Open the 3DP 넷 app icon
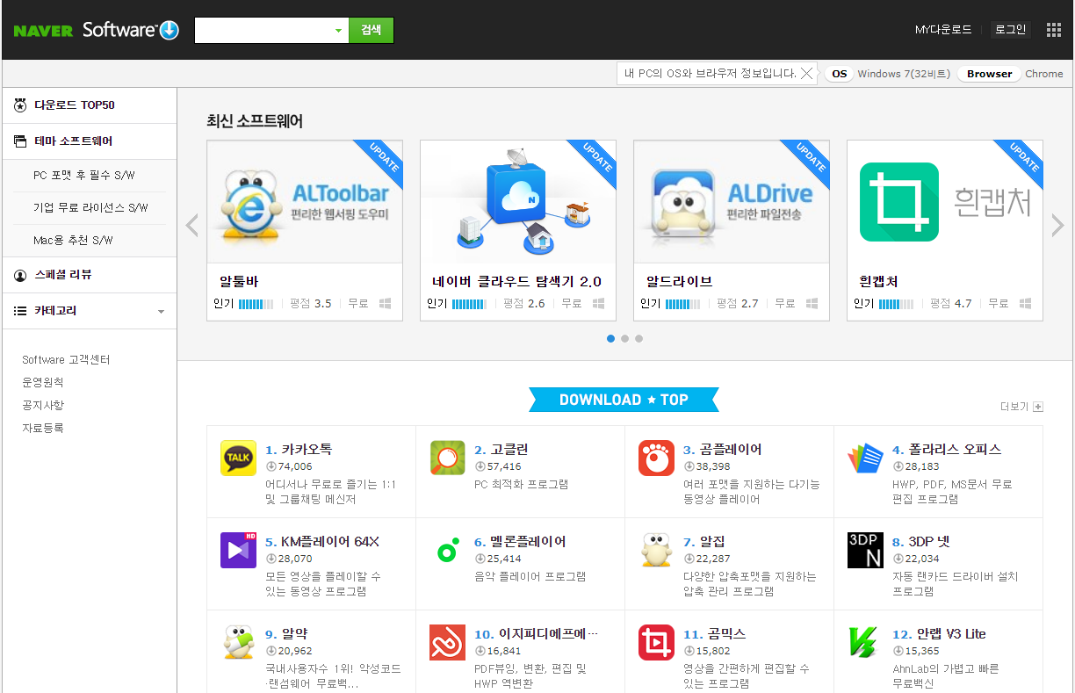The image size is (1075, 693). [865, 550]
